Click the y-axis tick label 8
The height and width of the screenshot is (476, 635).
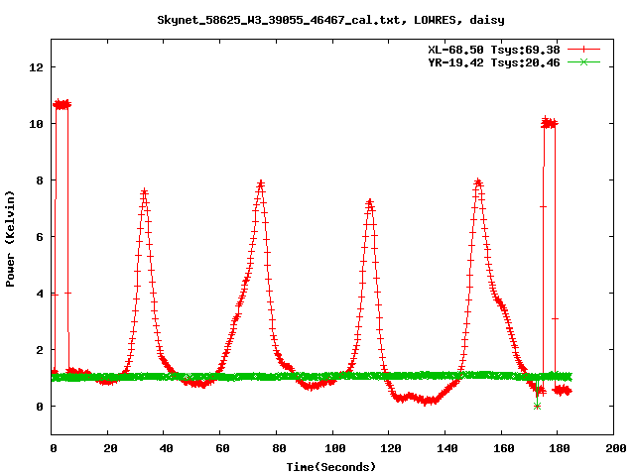point(40,180)
